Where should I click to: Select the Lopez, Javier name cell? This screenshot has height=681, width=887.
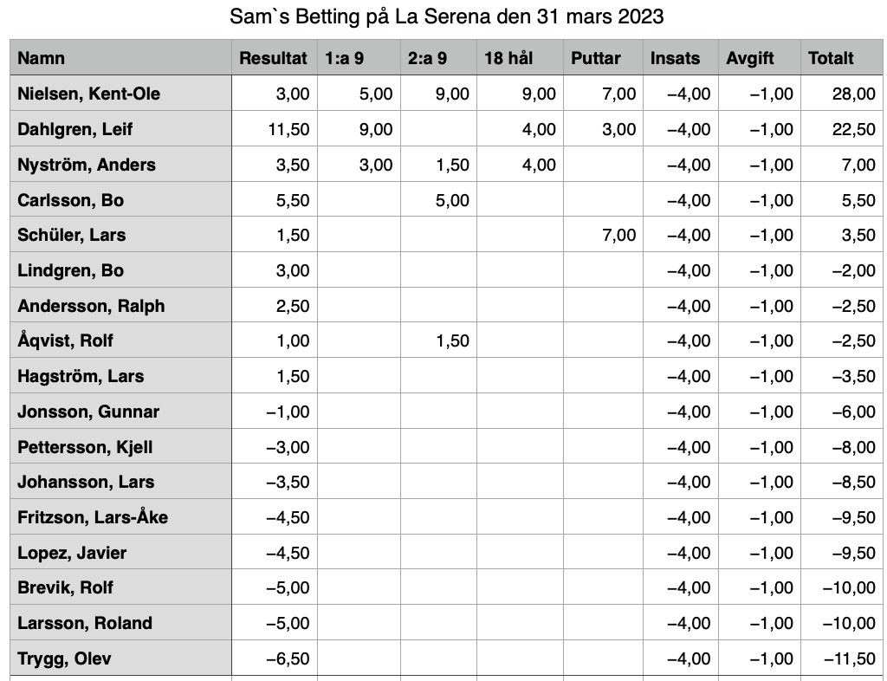pos(120,553)
